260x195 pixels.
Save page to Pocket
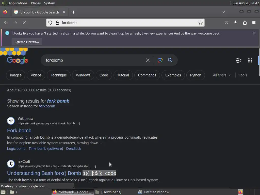pos(226,23)
